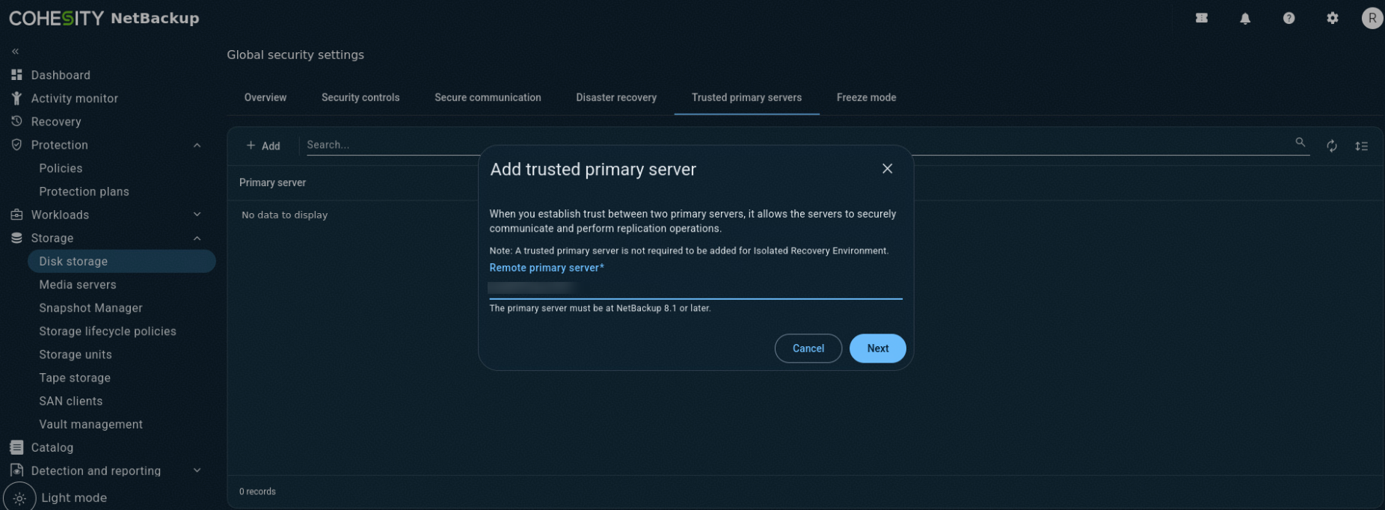Open the help question mark icon
The width and height of the screenshot is (1385, 510).
click(x=1289, y=19)
